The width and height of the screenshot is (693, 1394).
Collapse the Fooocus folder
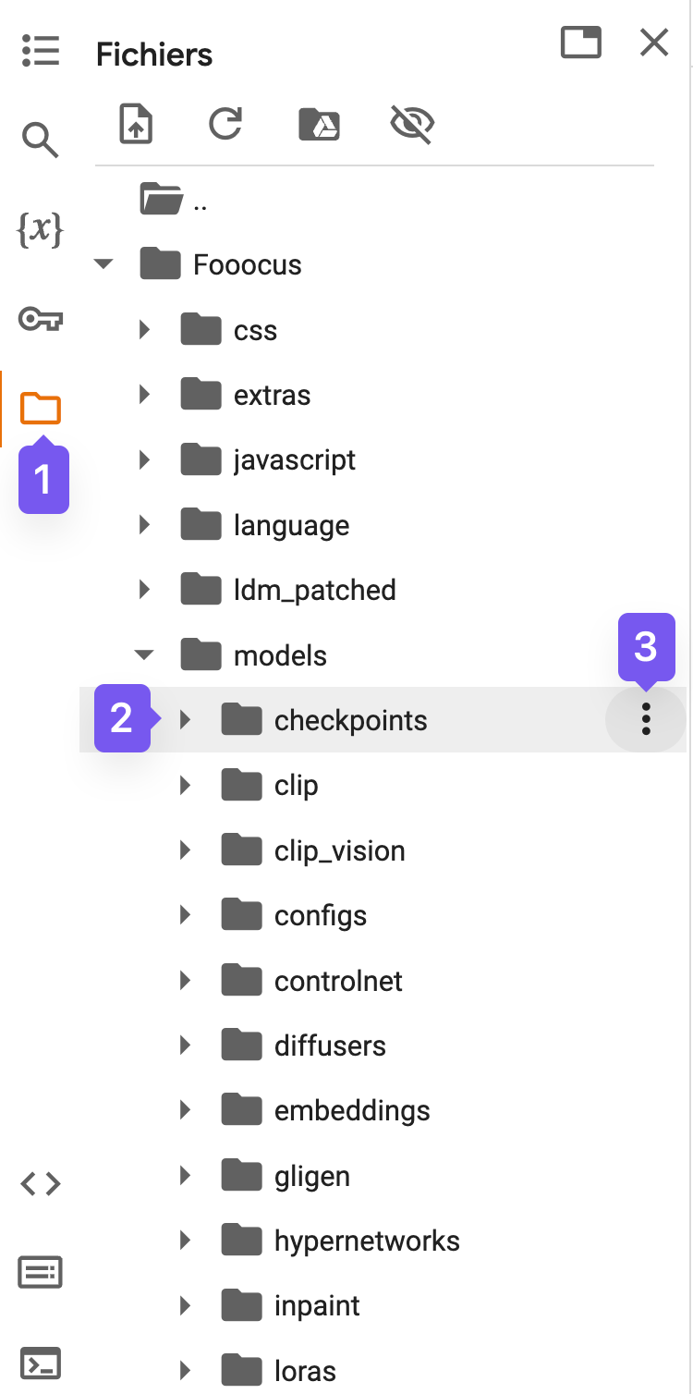(x=104, y=265)
